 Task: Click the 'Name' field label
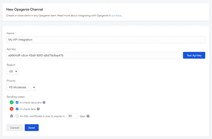(x=10, y=33)
